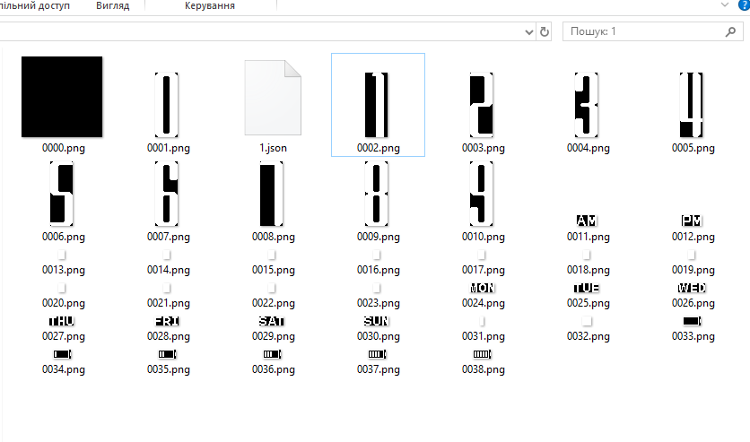Open the Вигляд ribbon tab
The image size is (750, 442).
point(113,5)
